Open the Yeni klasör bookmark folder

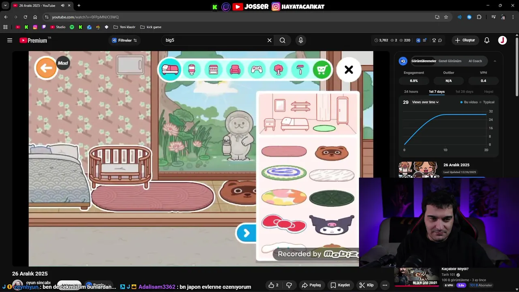click(x=124, y=27)
